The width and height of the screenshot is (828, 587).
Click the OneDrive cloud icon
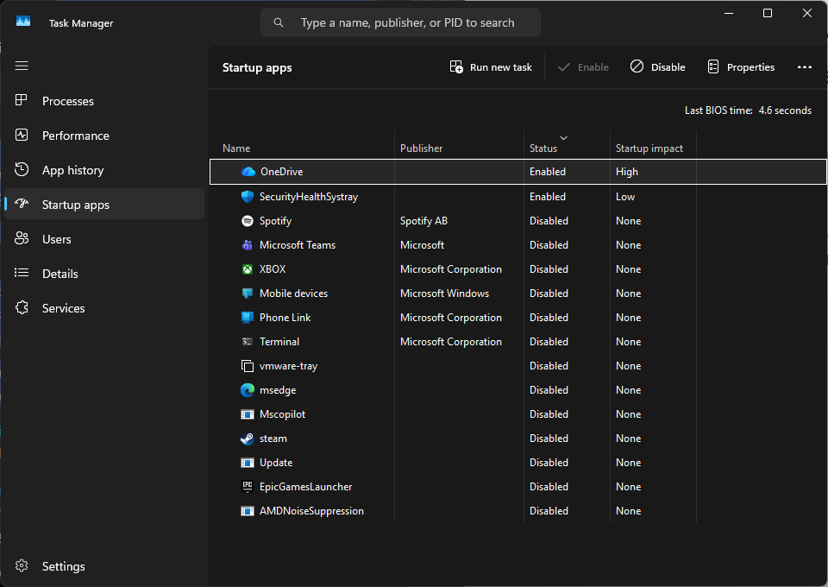point(248,172)
